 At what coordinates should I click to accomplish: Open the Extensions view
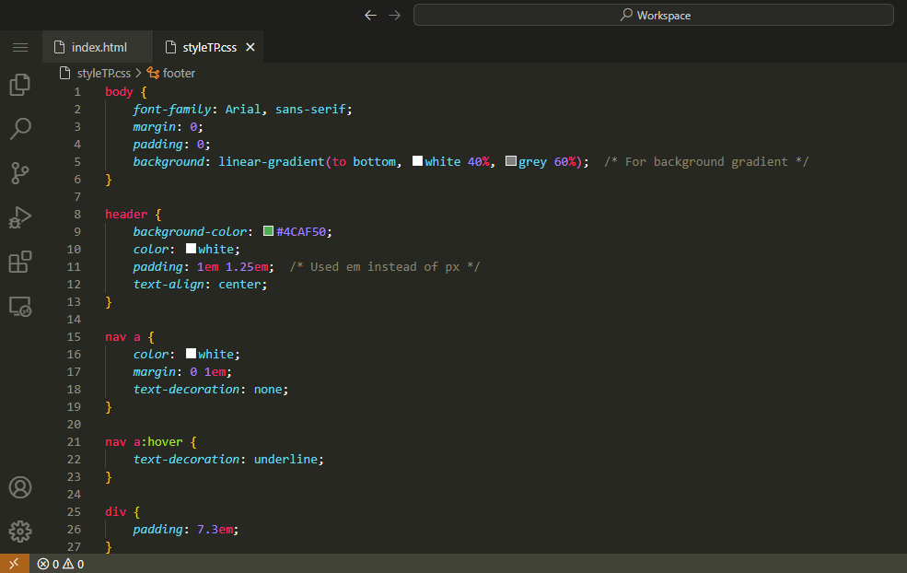click(20, 262)
